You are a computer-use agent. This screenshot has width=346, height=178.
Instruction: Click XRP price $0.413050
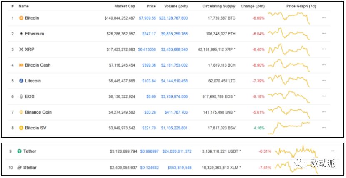click(147, 49)
